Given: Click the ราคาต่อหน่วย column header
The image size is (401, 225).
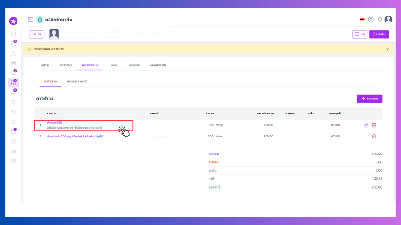Looking at the screenshot, I should coord(265,113).
